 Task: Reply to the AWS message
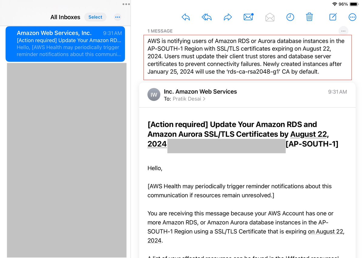(x=186, y=17)
